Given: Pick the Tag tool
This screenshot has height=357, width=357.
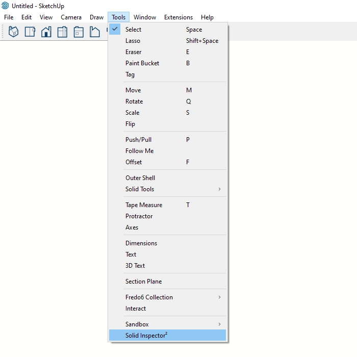Looking at the screenshot, I should (168, 74).
